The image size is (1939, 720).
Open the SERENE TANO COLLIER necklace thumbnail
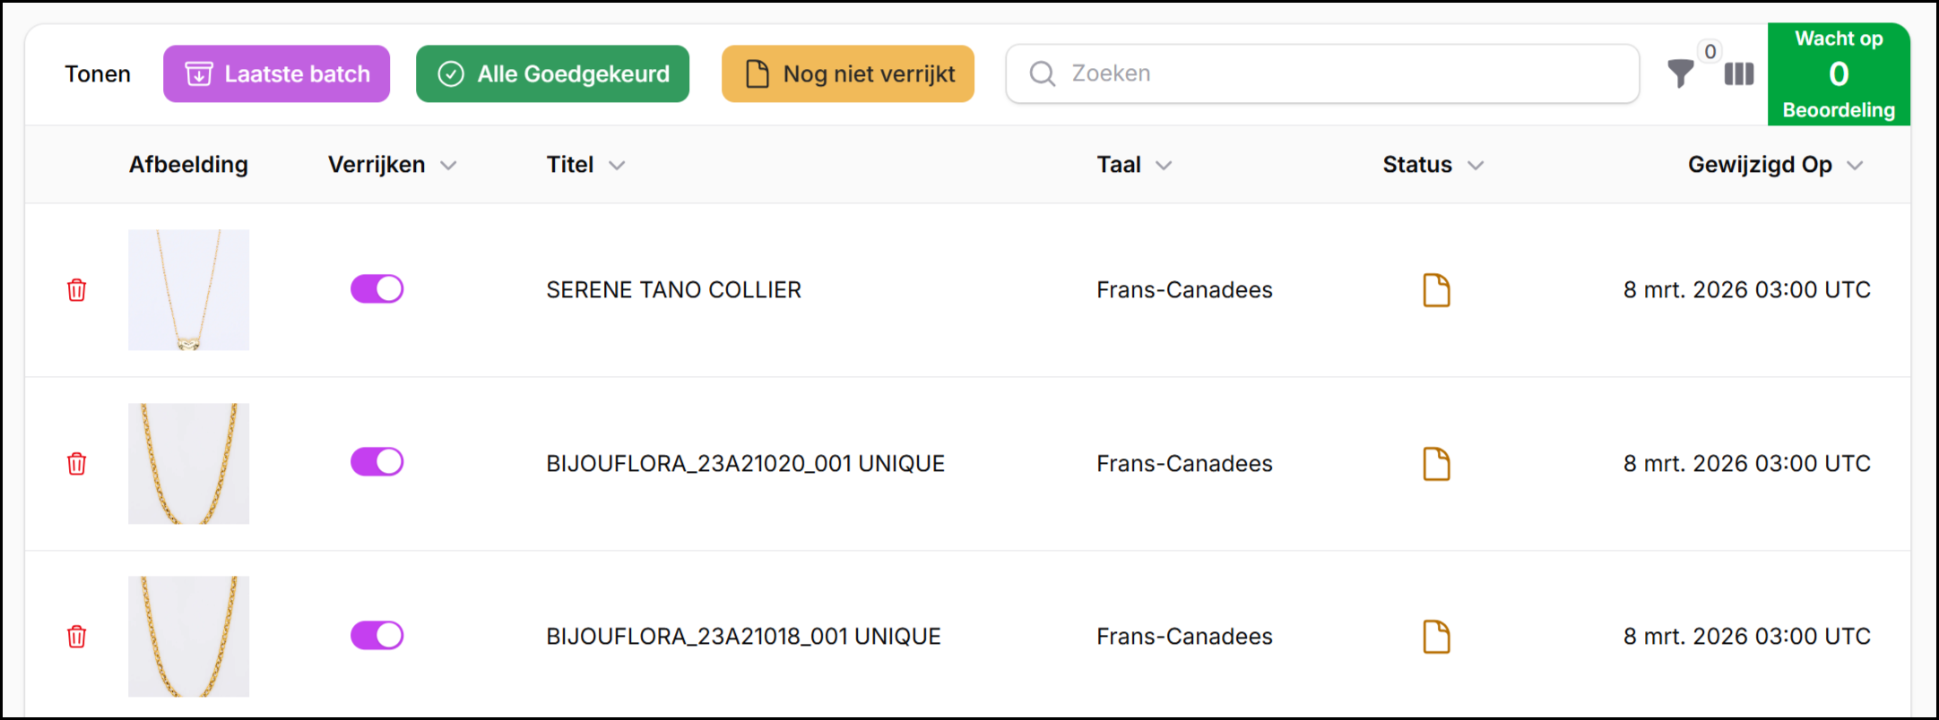click(188, 290)
